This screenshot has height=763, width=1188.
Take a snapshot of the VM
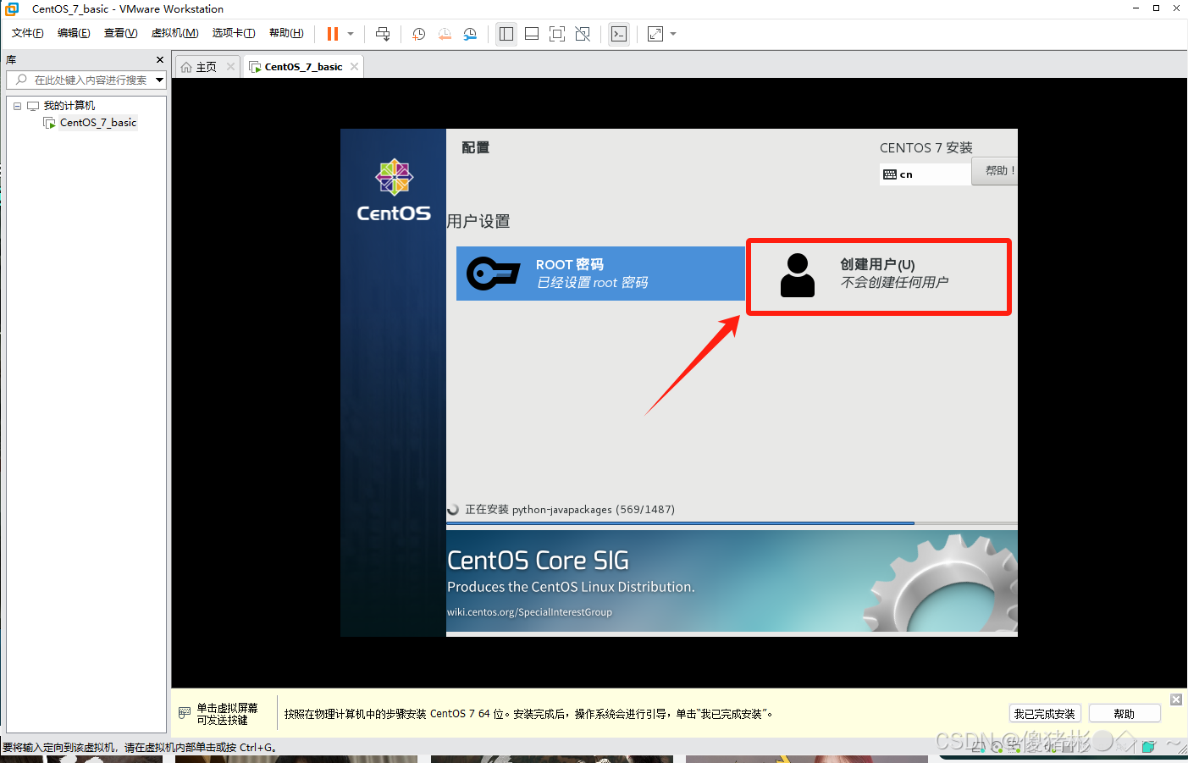point(418,34)
